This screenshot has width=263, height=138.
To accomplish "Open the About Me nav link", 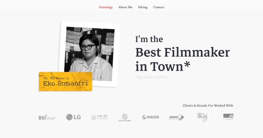I will coord(125,7).
